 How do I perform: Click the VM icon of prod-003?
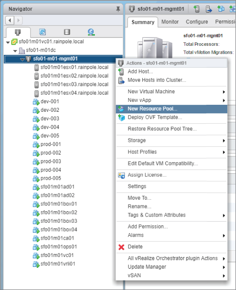pos(36,162)
